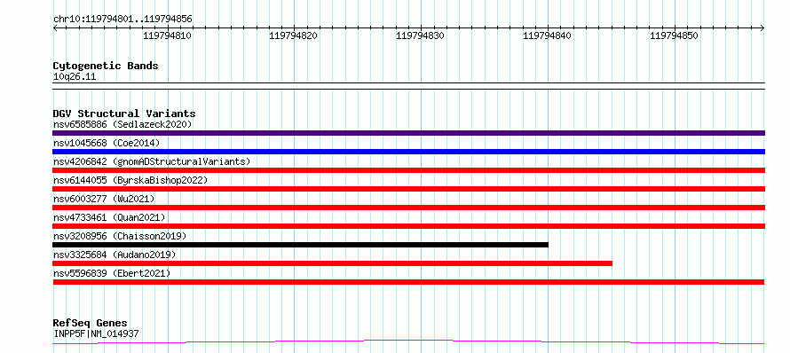Click the magenta INPP5F gene line

[408, 342]
